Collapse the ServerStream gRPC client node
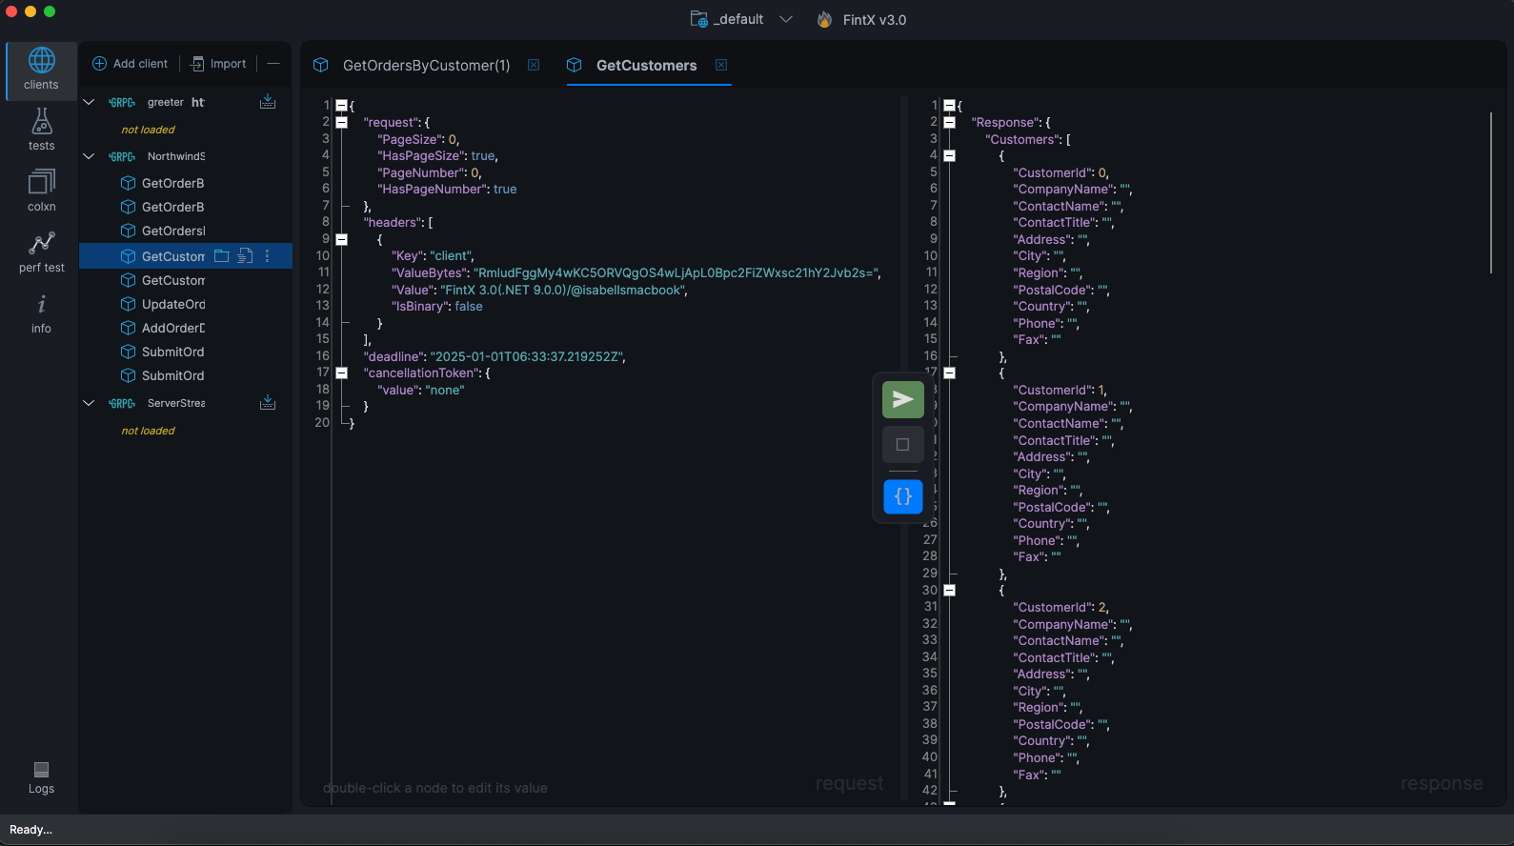Image resolution: width=1514 pixels, height=846 pixels. [x=90, y=403]
